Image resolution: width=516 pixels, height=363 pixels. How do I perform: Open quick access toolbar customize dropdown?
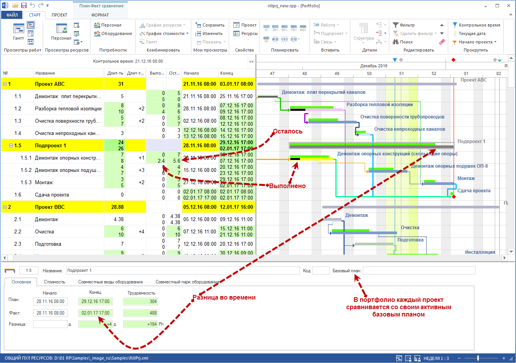coord(47,5)
